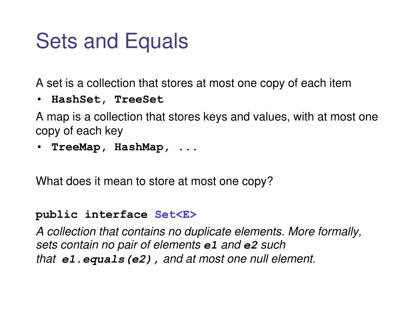
Task: Open the blue Set<E> link text
Action: tap(176, 215)
